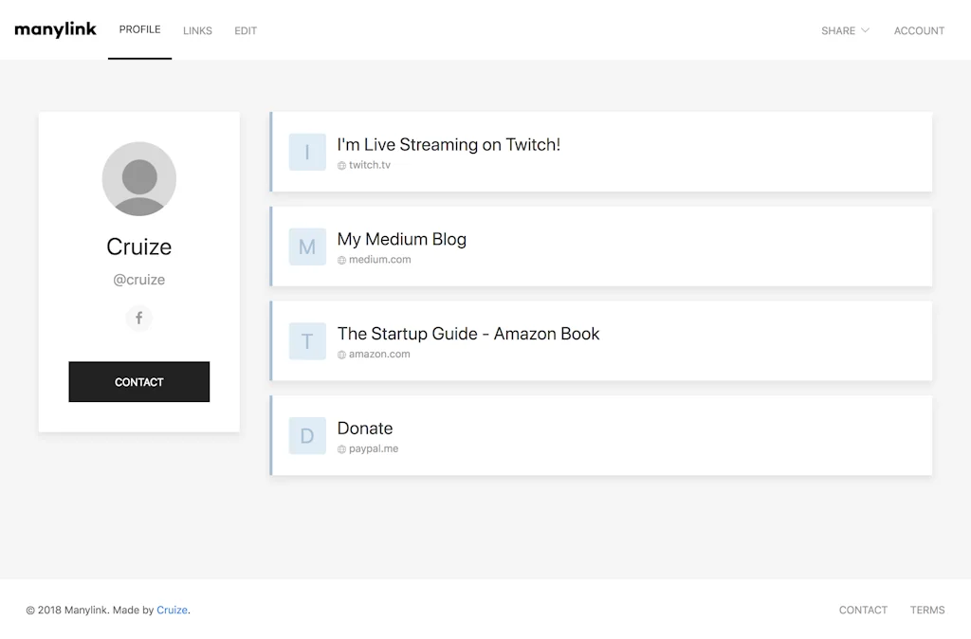Select the Twitch link's 'I' letter icon

coord(306,152)
